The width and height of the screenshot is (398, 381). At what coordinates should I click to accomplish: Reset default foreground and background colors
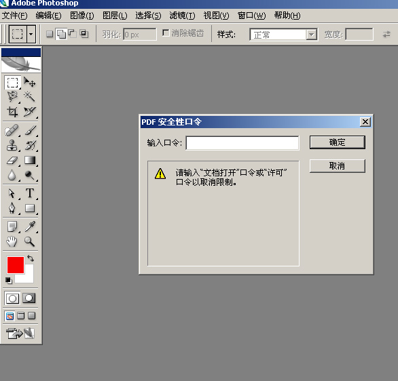click(9, 281)
